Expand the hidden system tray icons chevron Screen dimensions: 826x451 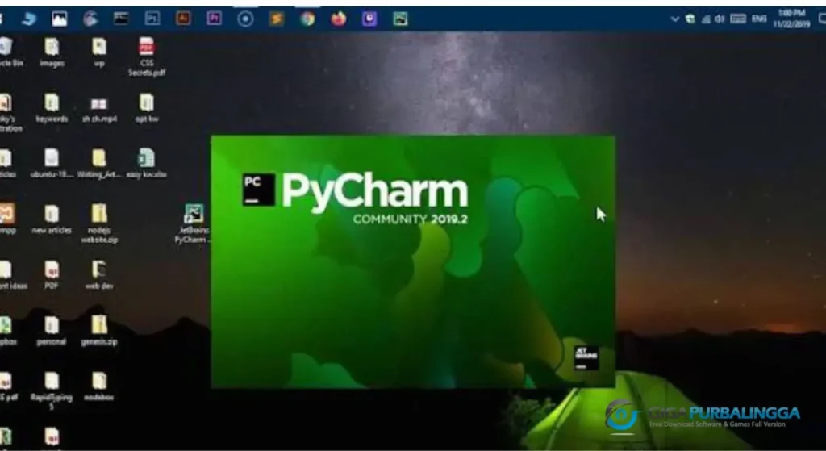click(675, 19)
